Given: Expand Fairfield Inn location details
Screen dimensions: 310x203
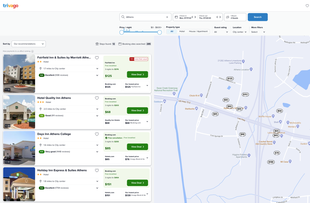Looking at the screenshot, I should (x=68, y=69).
